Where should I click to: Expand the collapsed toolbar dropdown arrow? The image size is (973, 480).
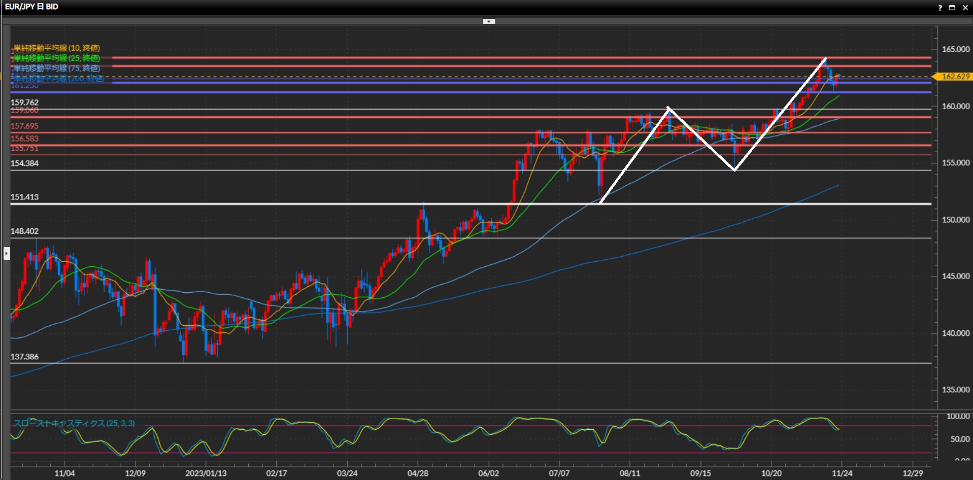(489, 21)
